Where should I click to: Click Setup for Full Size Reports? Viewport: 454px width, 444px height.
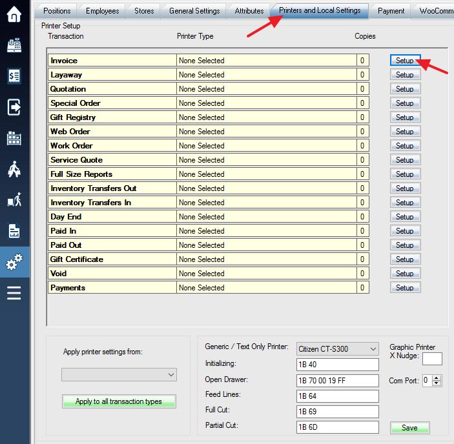click(x=405, y=174)
